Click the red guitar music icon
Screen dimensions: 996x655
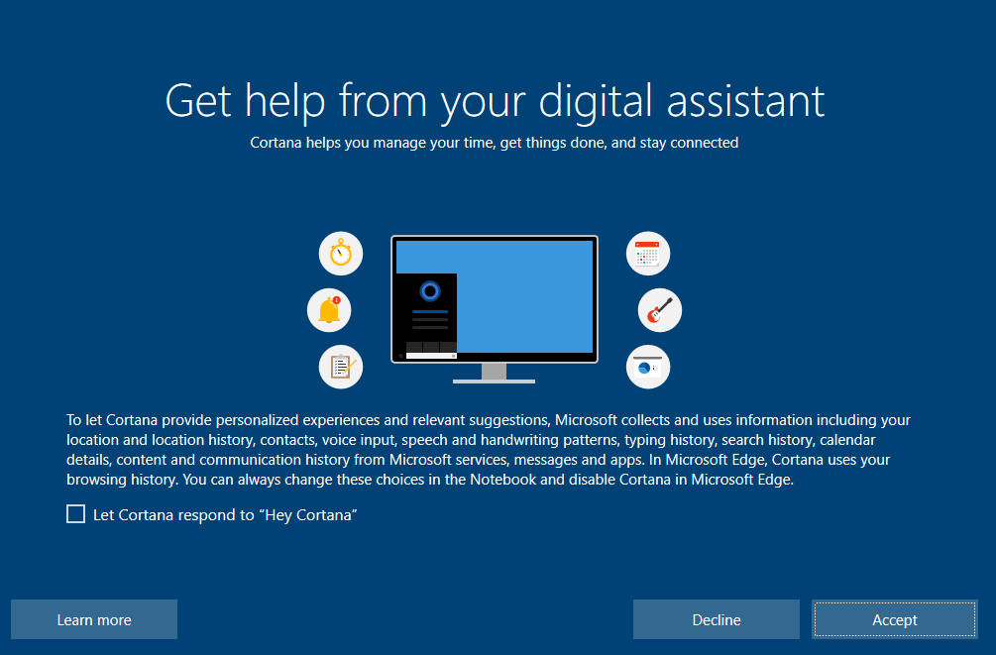pyautogui.click(x=659, y=310)
